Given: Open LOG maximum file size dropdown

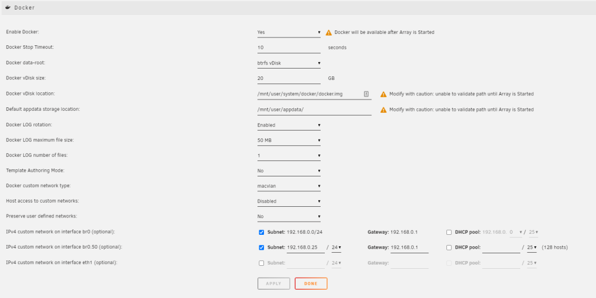Looking at the screenshot, I should [289, 140].
